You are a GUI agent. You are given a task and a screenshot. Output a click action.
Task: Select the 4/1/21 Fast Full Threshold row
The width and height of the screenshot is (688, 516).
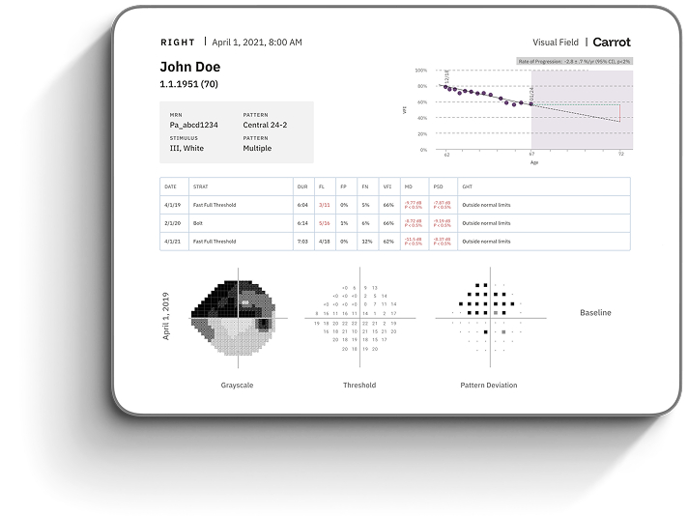coord(395,241)
